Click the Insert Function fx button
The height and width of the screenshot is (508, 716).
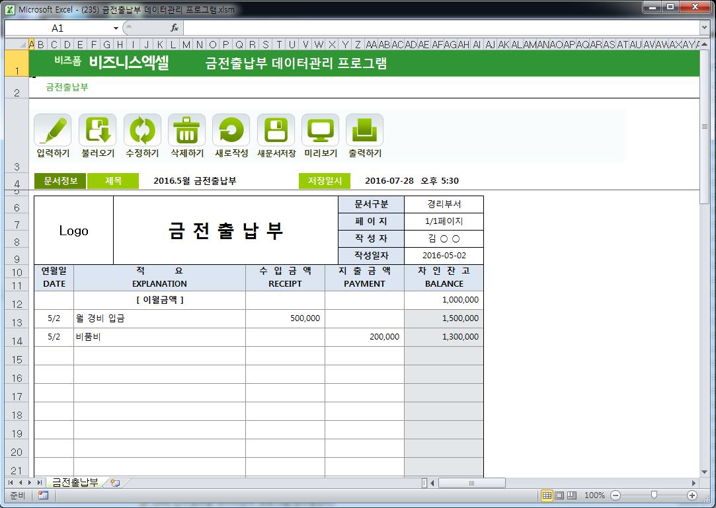click(x=175, y=28)
